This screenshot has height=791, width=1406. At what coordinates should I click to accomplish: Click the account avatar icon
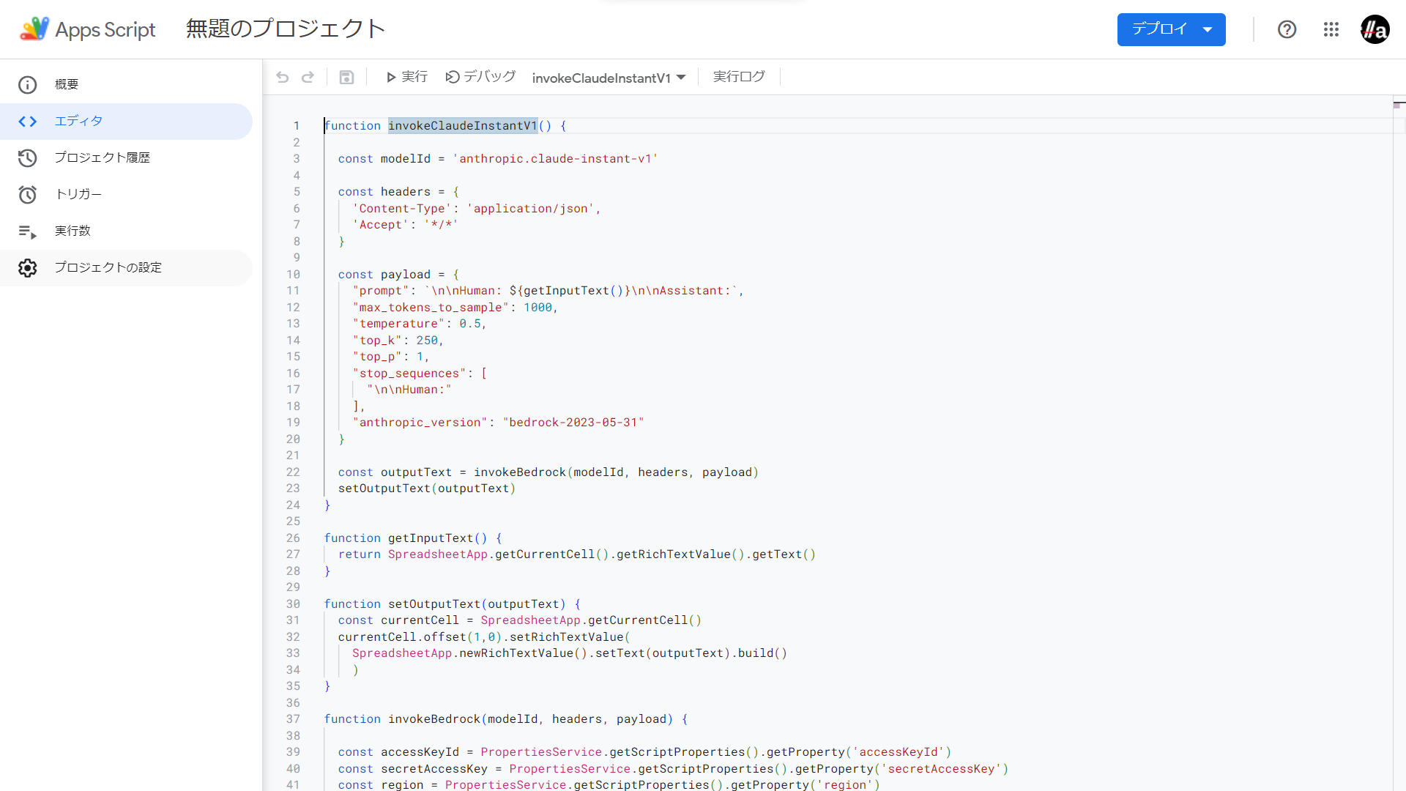(1375, 29)
